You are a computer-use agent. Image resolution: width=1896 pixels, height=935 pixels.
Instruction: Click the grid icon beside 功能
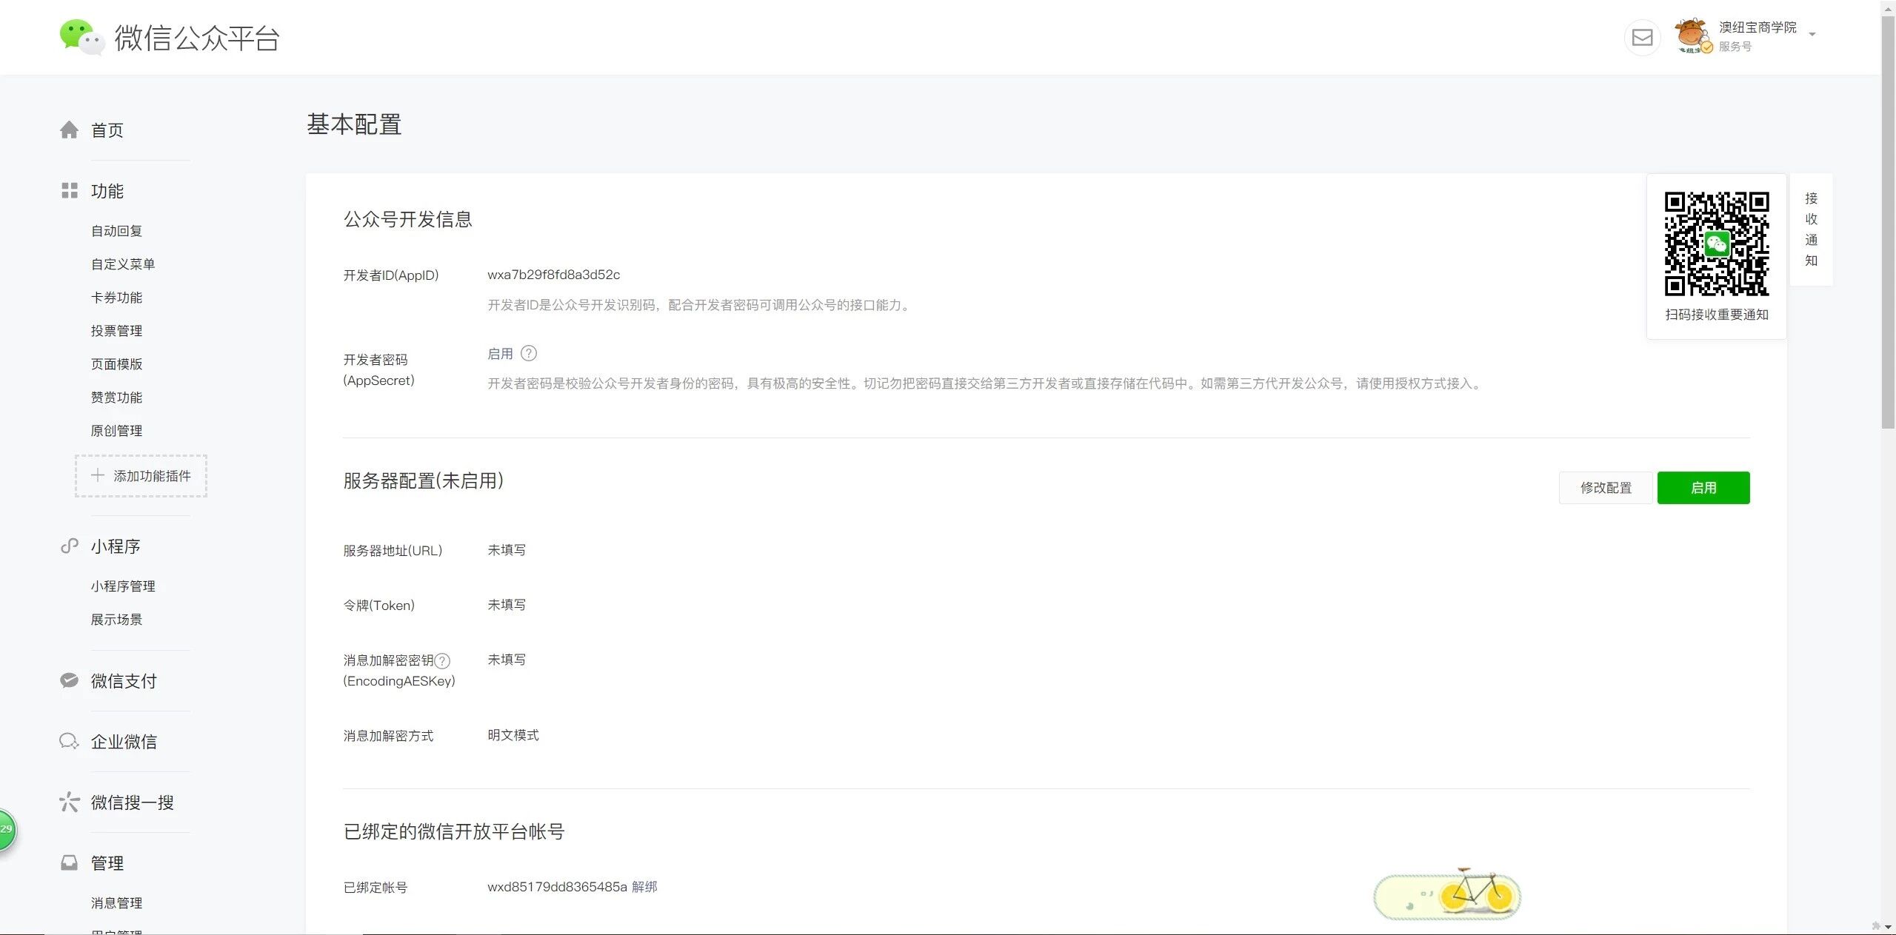pos(69,191)
